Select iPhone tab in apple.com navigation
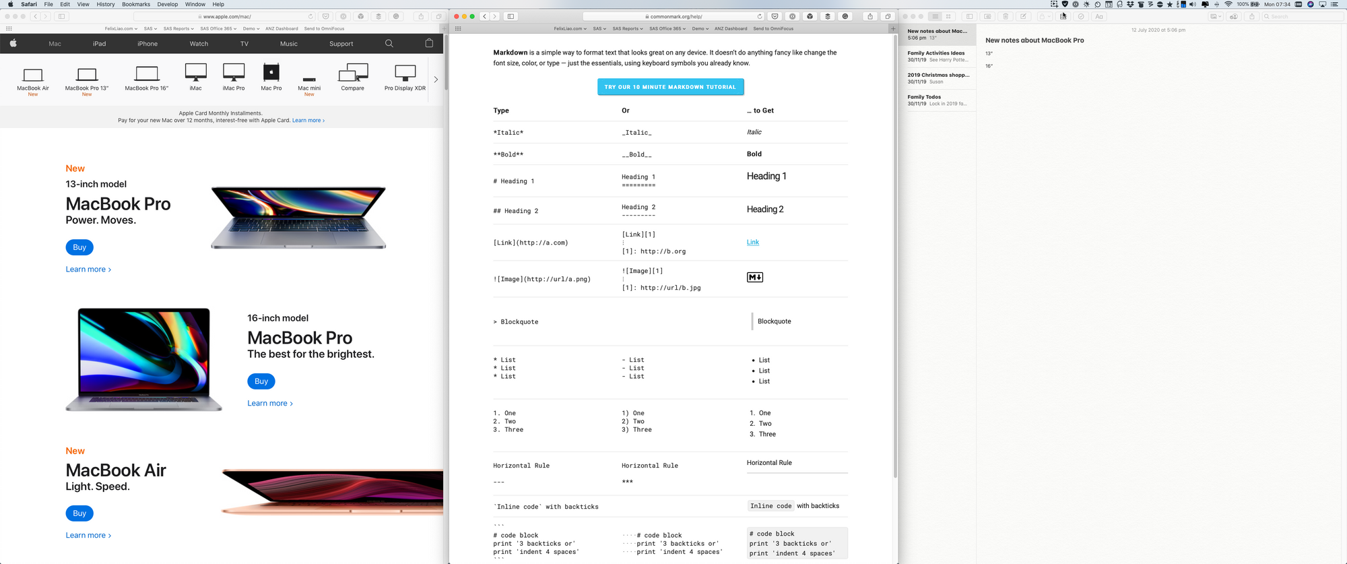Viewport: 1347px width, 564px height. (x=147, y=44)
